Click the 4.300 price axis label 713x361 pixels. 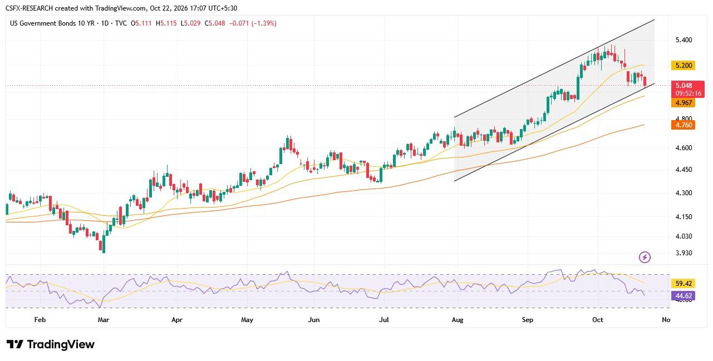pos(684,193)
